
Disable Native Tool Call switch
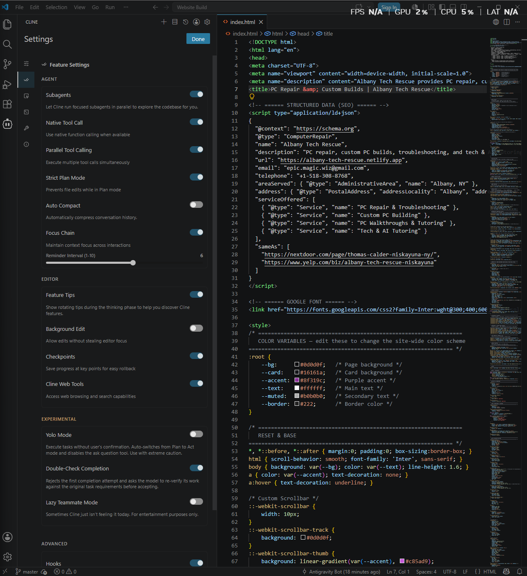click(196, 122)
